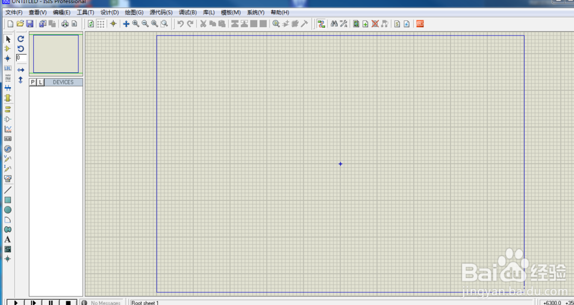Screen dimensions: 574x305
Task: Click the rotation angle input field
Action: tap(21, 58)
